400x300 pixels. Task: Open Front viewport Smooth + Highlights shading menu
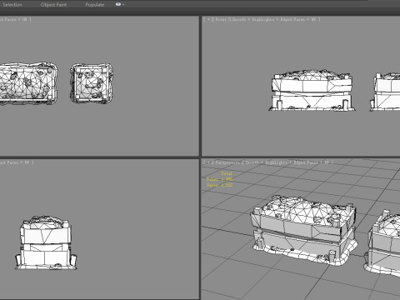(x=253, y=19)
